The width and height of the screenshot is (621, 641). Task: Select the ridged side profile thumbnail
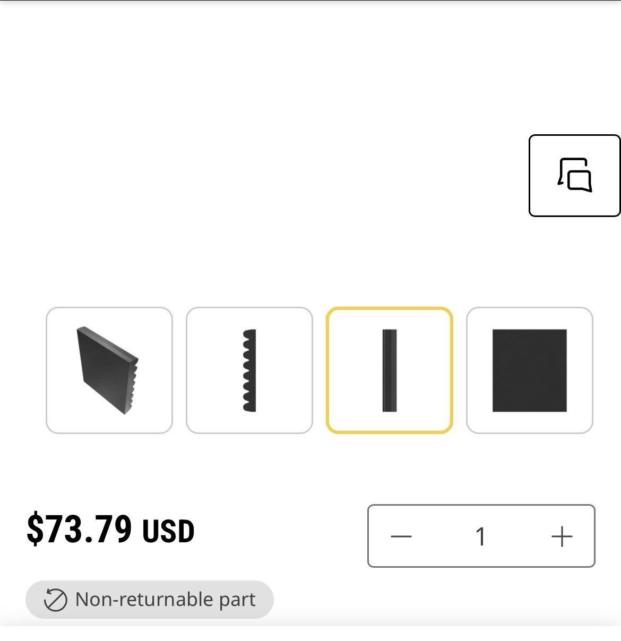(x=249, y=370)
